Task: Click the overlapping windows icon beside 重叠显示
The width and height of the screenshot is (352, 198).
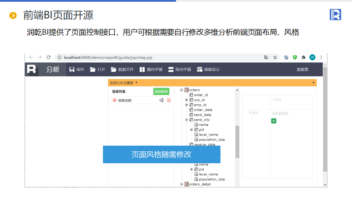Action: coord(200,70)
